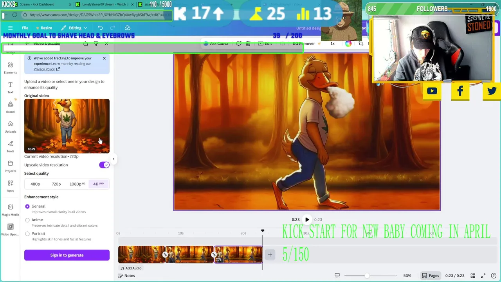The width and height of the screenshot is (501, 282).
Task: Open the Edit video option
Action: 265,44
